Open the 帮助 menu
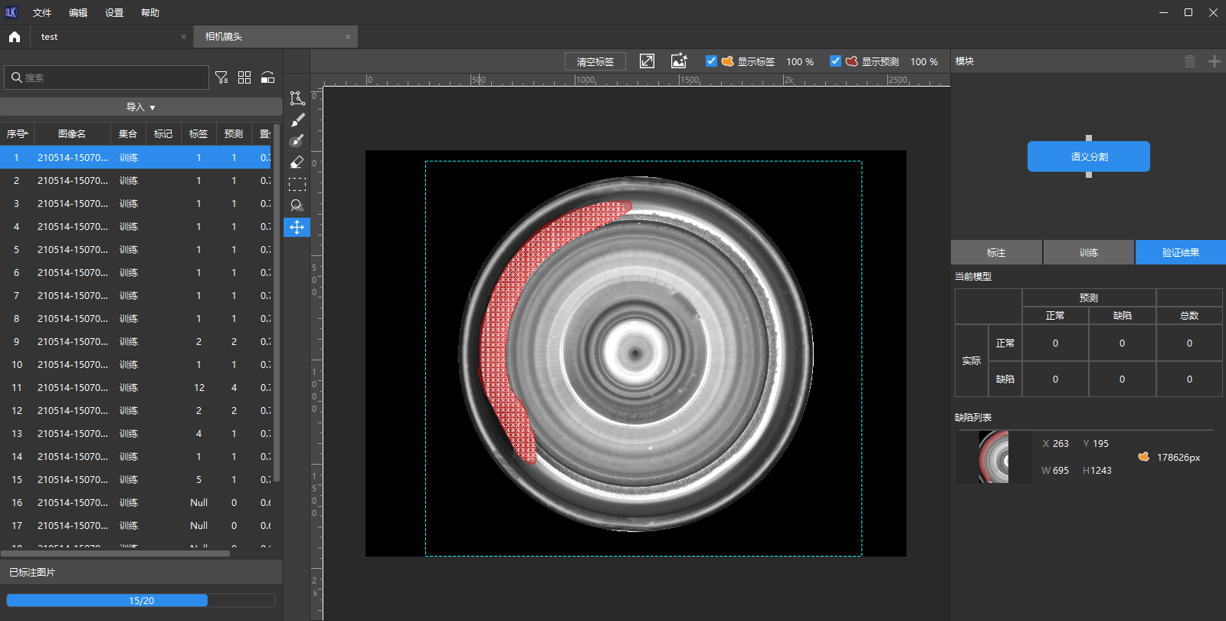The image size is (1226, 621). [150, 13]
